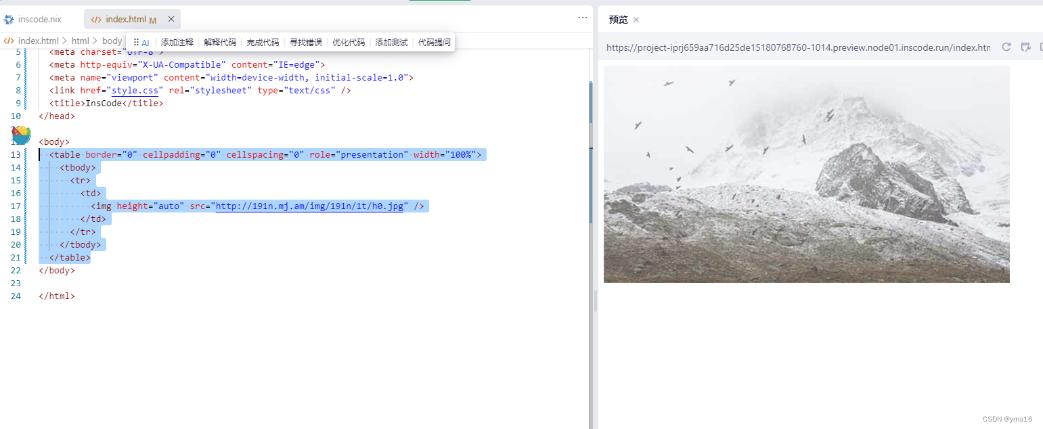
Task: Reload the preview page
Action: pyautogui.click(x=1006, y=47)
